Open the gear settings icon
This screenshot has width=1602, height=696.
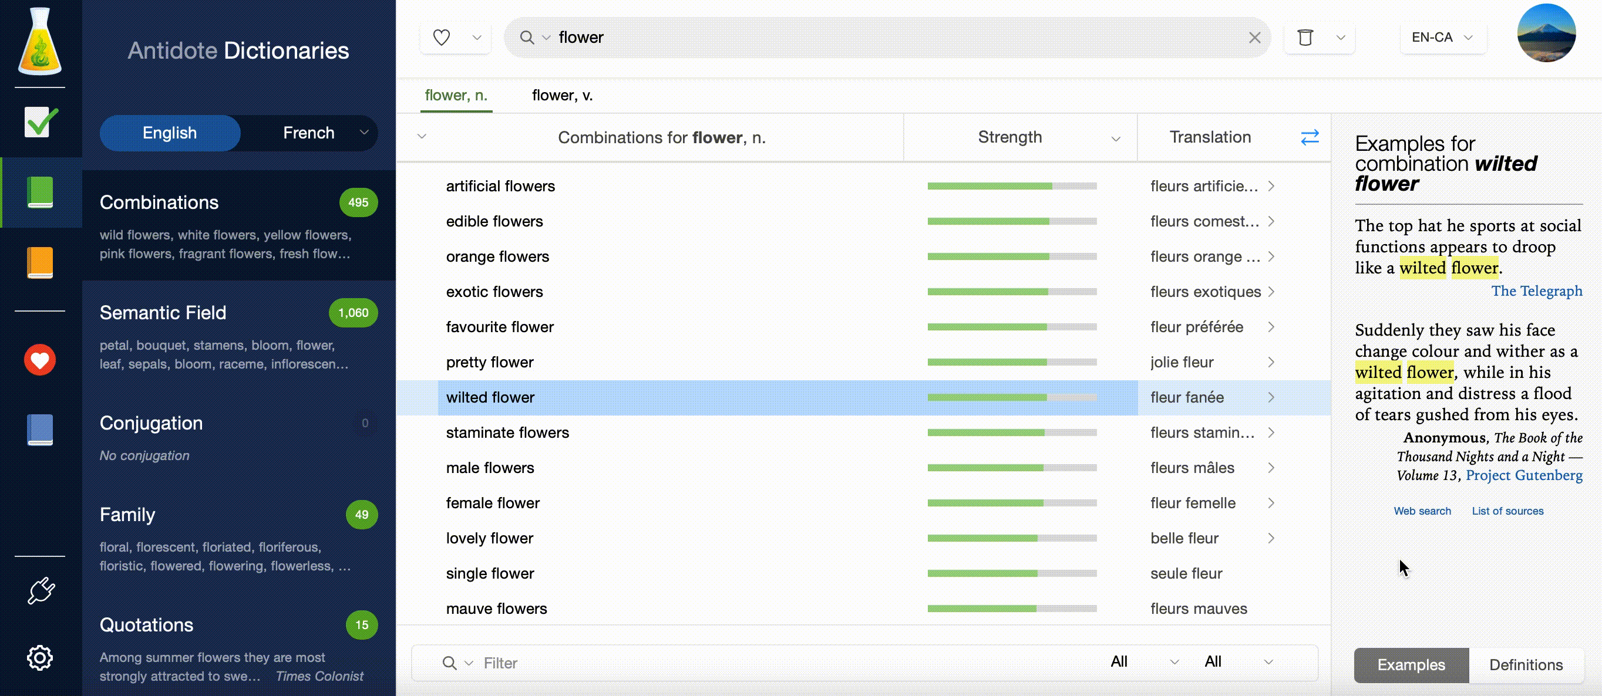click(x=41, y=657)
